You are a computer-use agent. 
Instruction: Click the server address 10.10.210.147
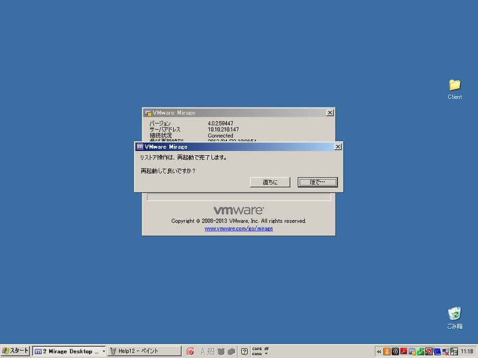(223, 129)
